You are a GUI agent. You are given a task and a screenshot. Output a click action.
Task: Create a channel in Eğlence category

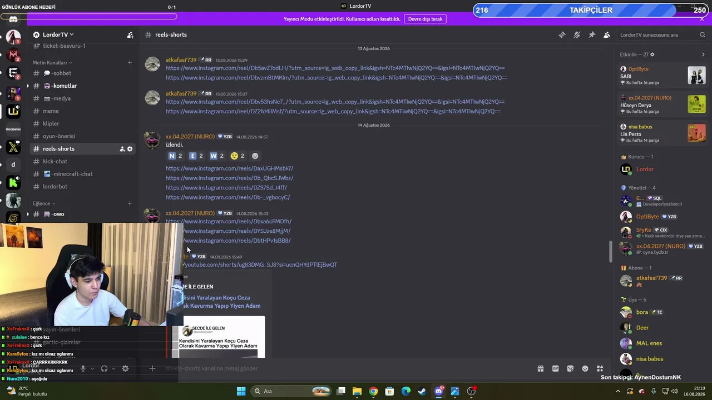point(130,203)
